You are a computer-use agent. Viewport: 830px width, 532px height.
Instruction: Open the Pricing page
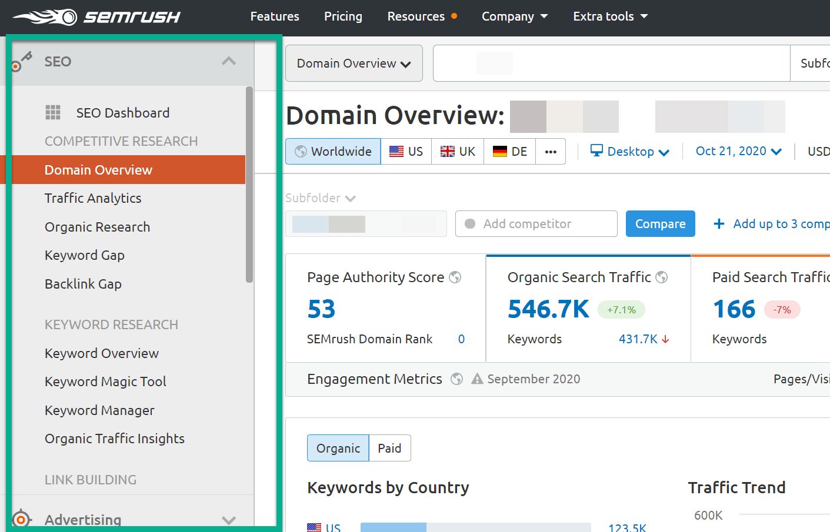tap(343, 16)
